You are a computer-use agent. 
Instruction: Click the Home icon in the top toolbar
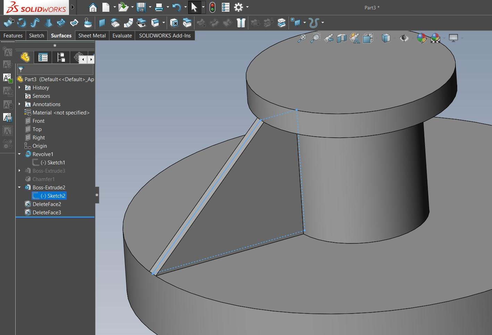tap(93, 7)
